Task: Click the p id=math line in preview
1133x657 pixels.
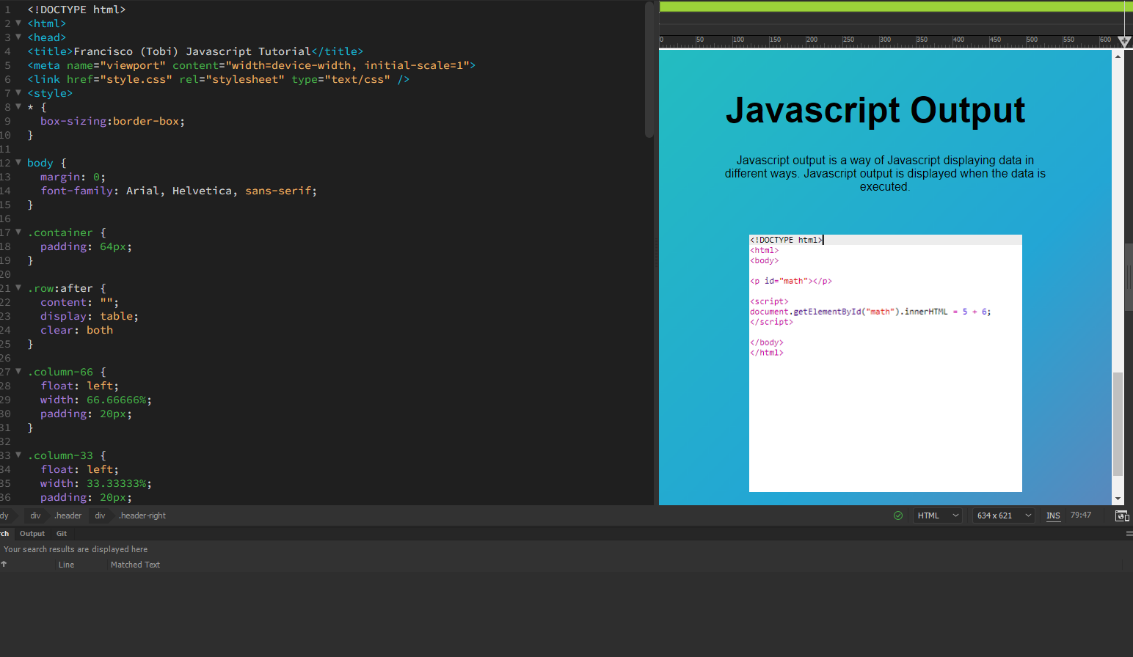Action: click(x=790, y=281)
